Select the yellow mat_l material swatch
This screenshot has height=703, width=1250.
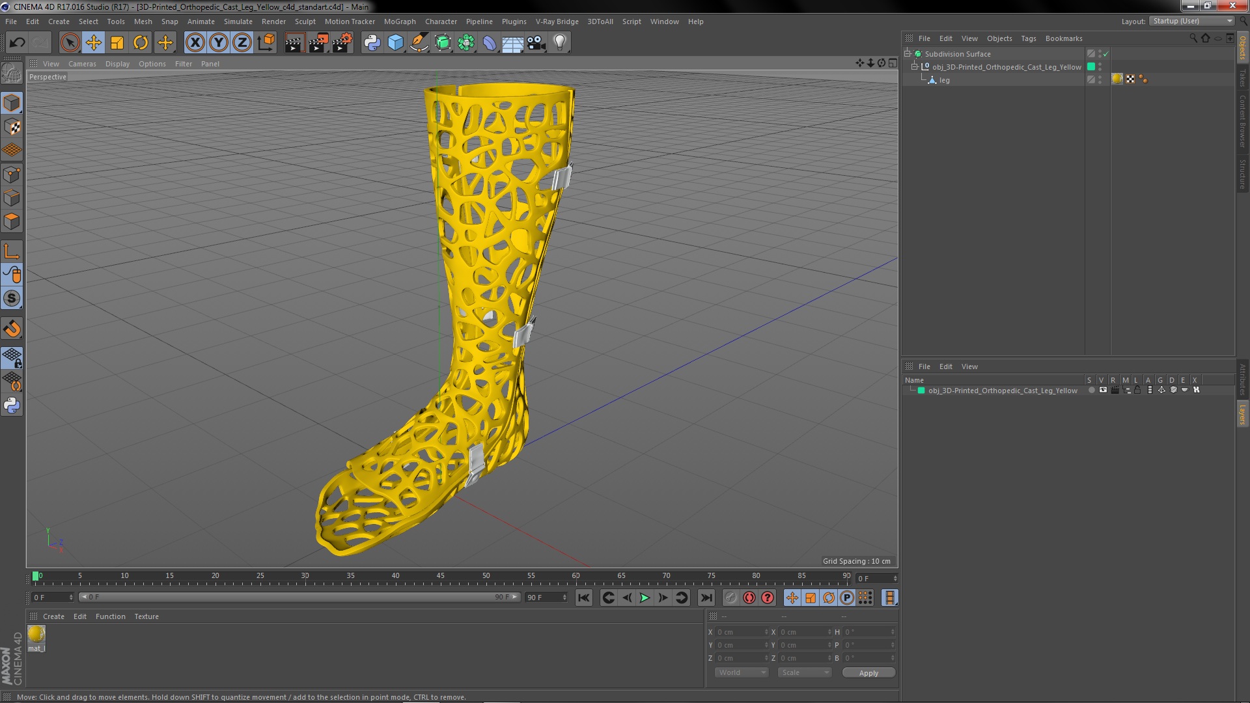(36, 634)
